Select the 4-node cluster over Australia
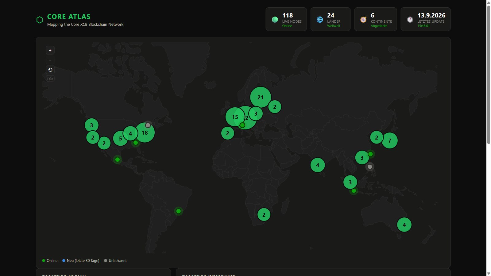The width and height of the screenshot is (491, 276). (x=404, y=225)
